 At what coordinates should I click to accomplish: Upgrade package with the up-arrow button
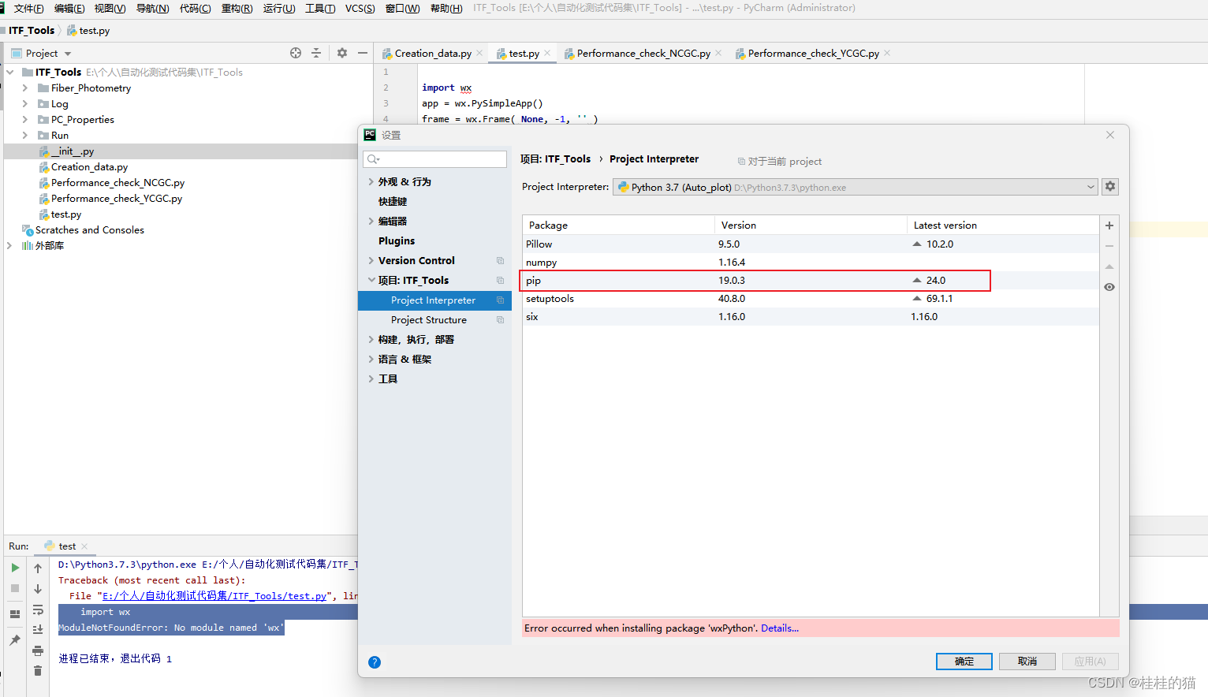pos(1109,266)
